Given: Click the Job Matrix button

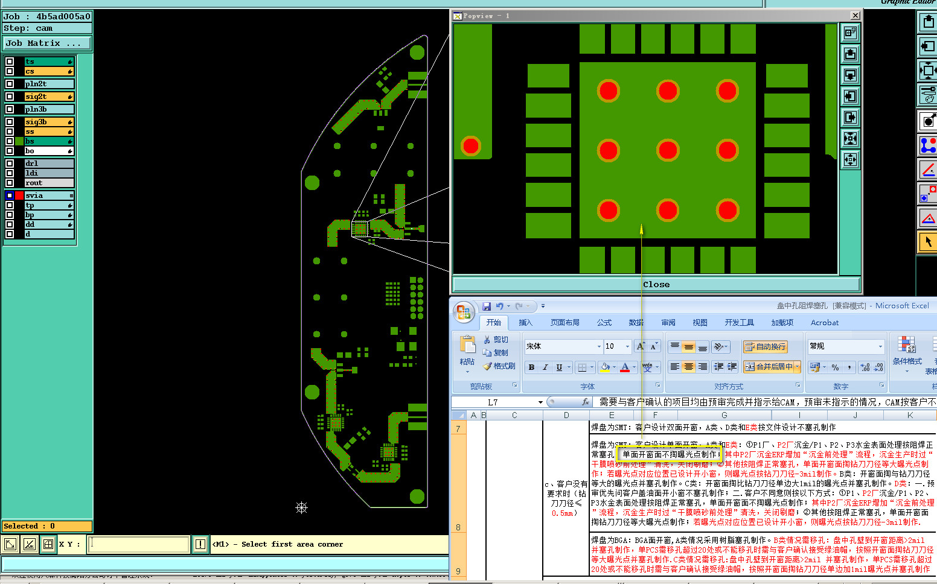Looking at the screenshot, I should tap(47, 43).
